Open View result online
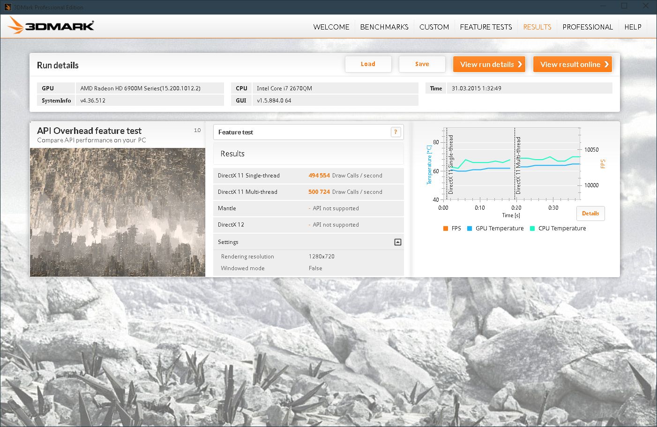Image resolution: width=657 pixels, height=427 pixels. 573,65
